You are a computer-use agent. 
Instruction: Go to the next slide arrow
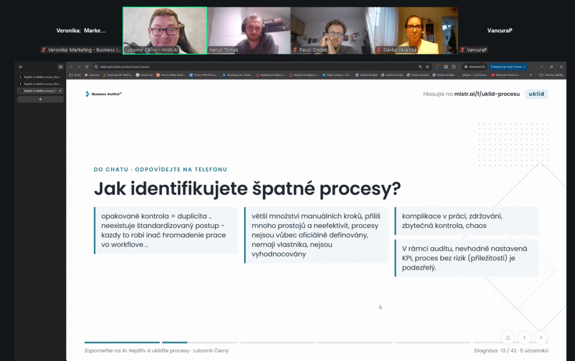click(541, 337)
